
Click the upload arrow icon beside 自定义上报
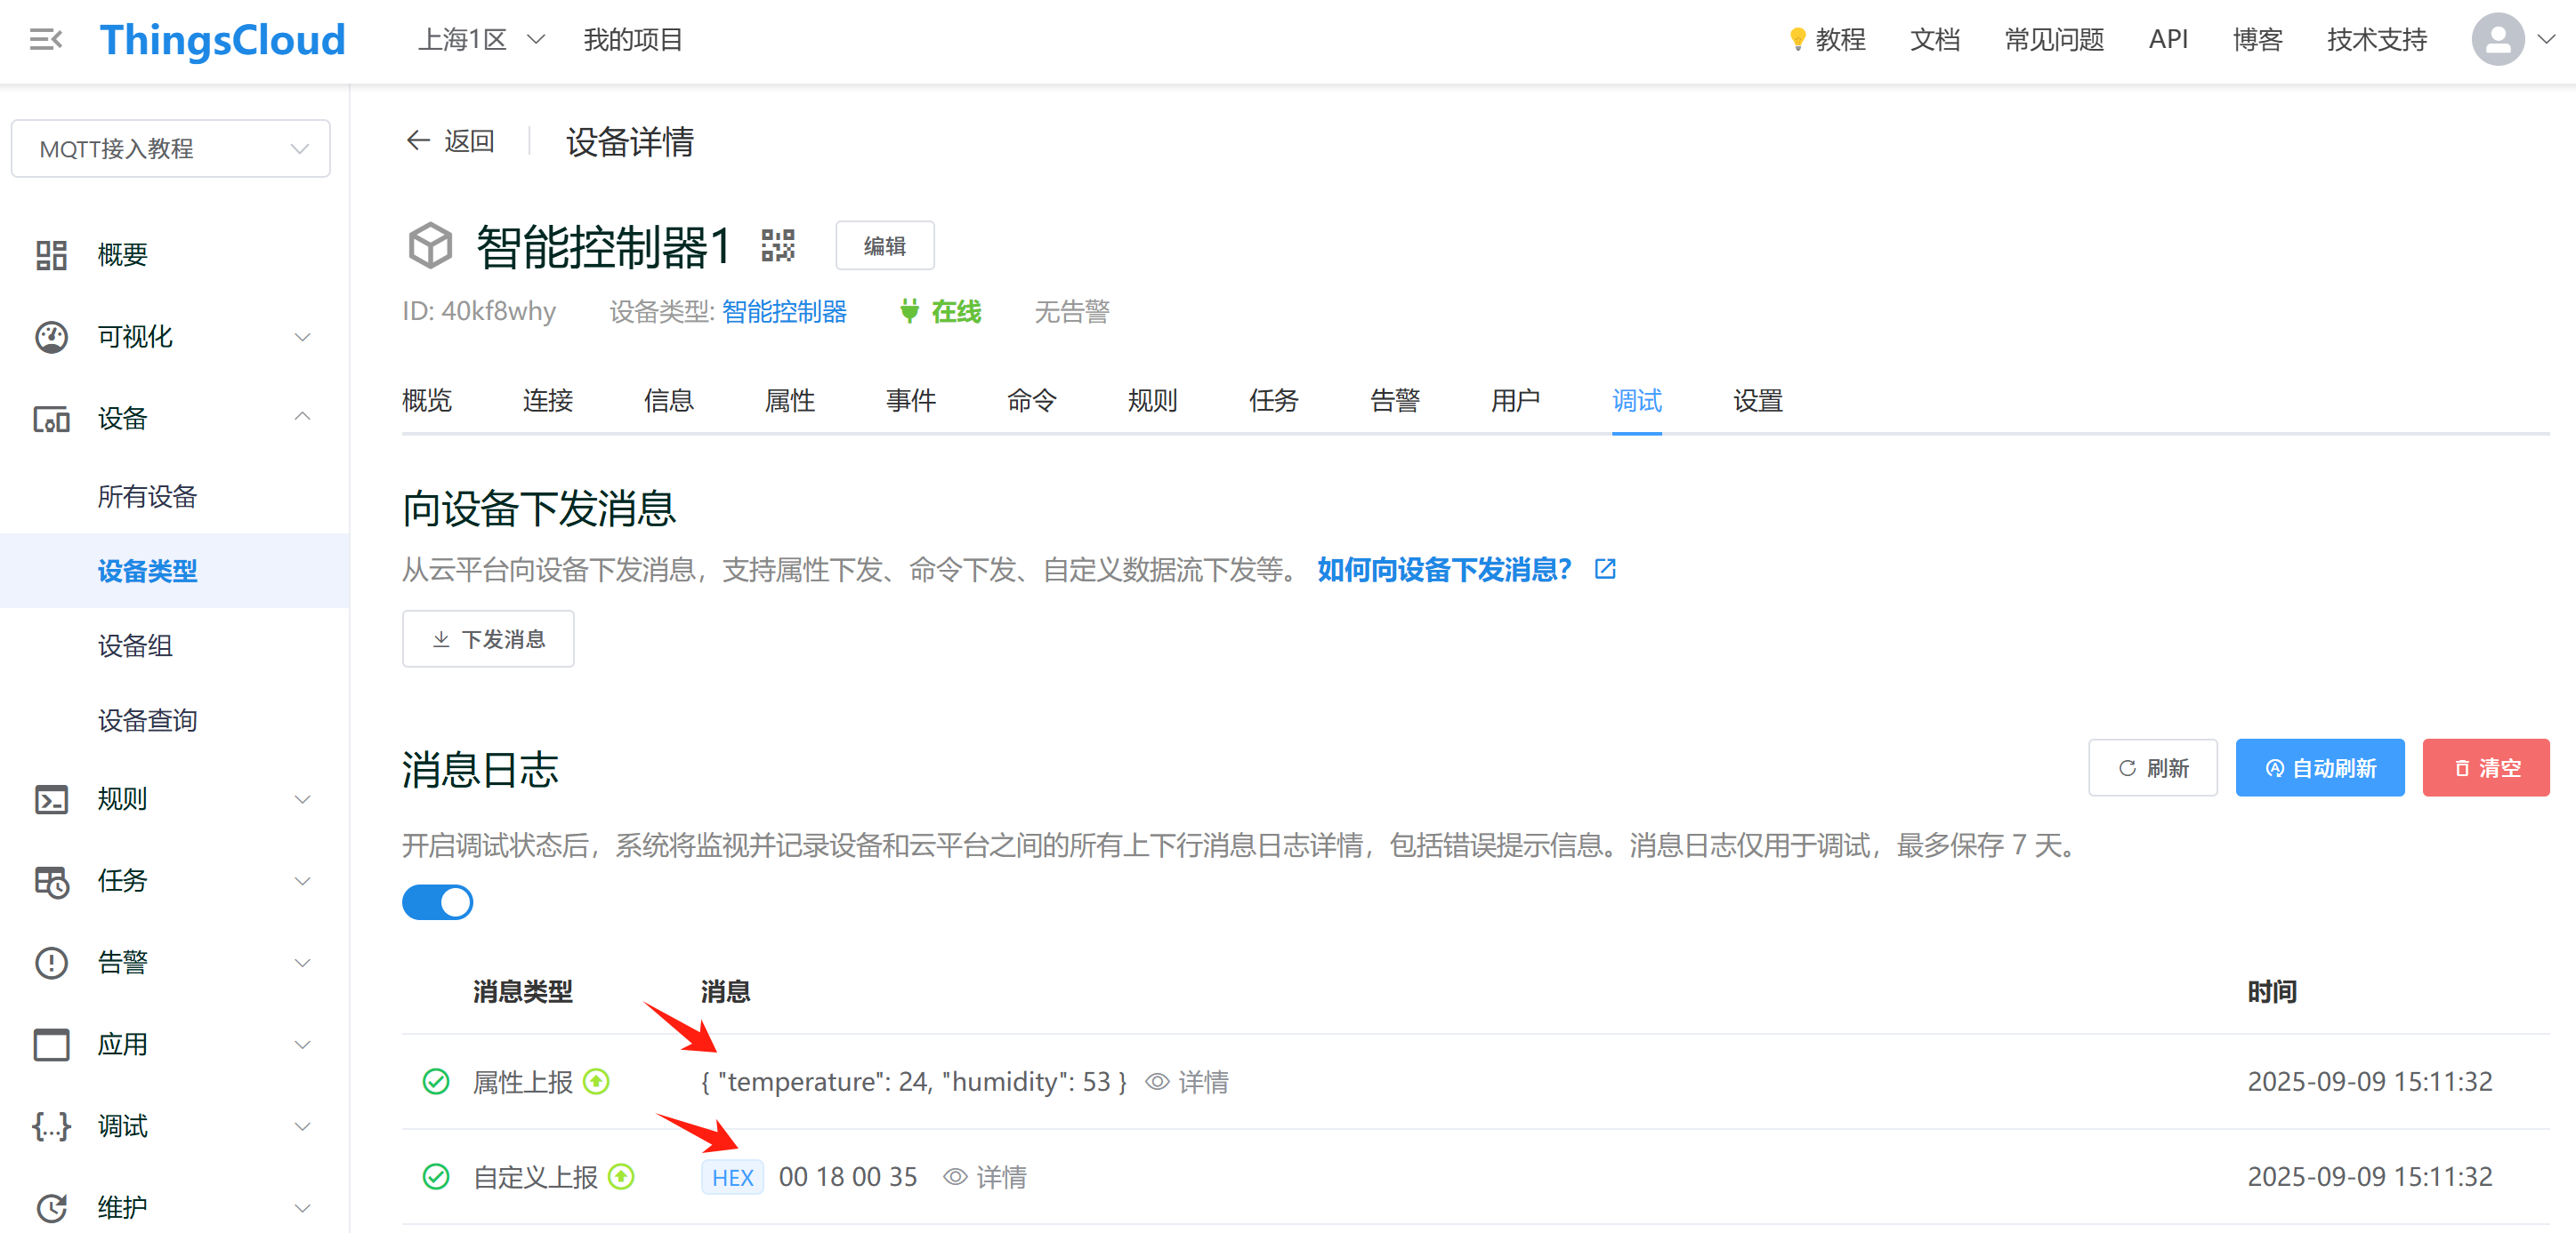pos(622,1177)
